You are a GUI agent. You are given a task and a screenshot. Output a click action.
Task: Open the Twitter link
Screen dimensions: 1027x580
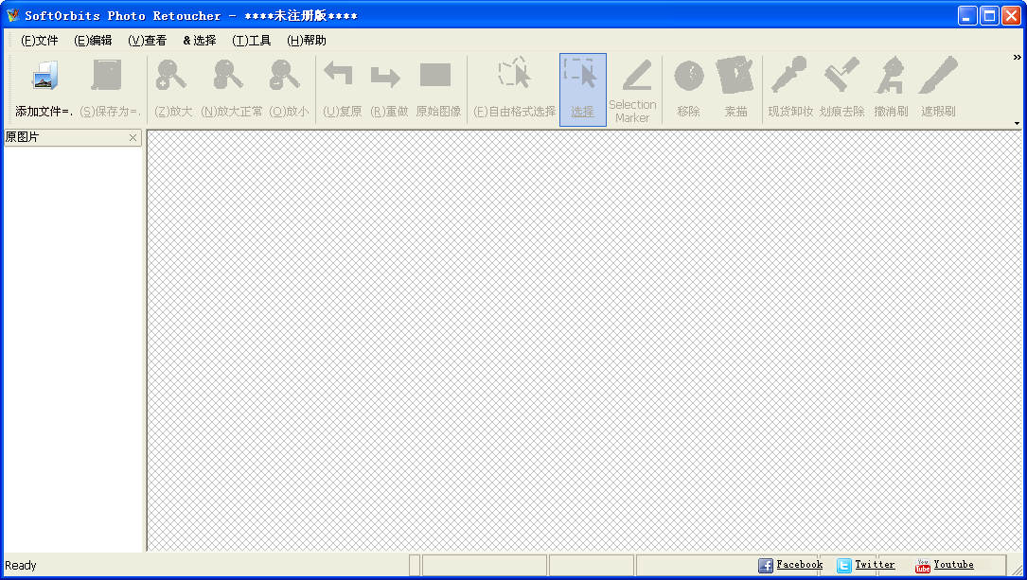[x=875, y=564]
